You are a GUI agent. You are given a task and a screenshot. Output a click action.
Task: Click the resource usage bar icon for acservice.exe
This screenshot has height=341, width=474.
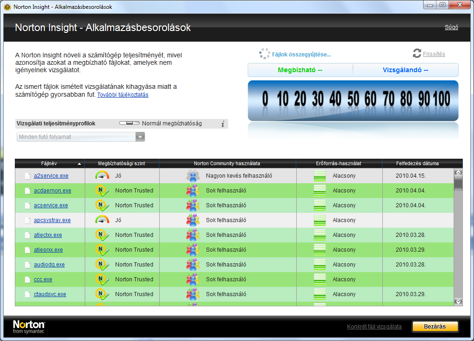[x=320, y=205]
